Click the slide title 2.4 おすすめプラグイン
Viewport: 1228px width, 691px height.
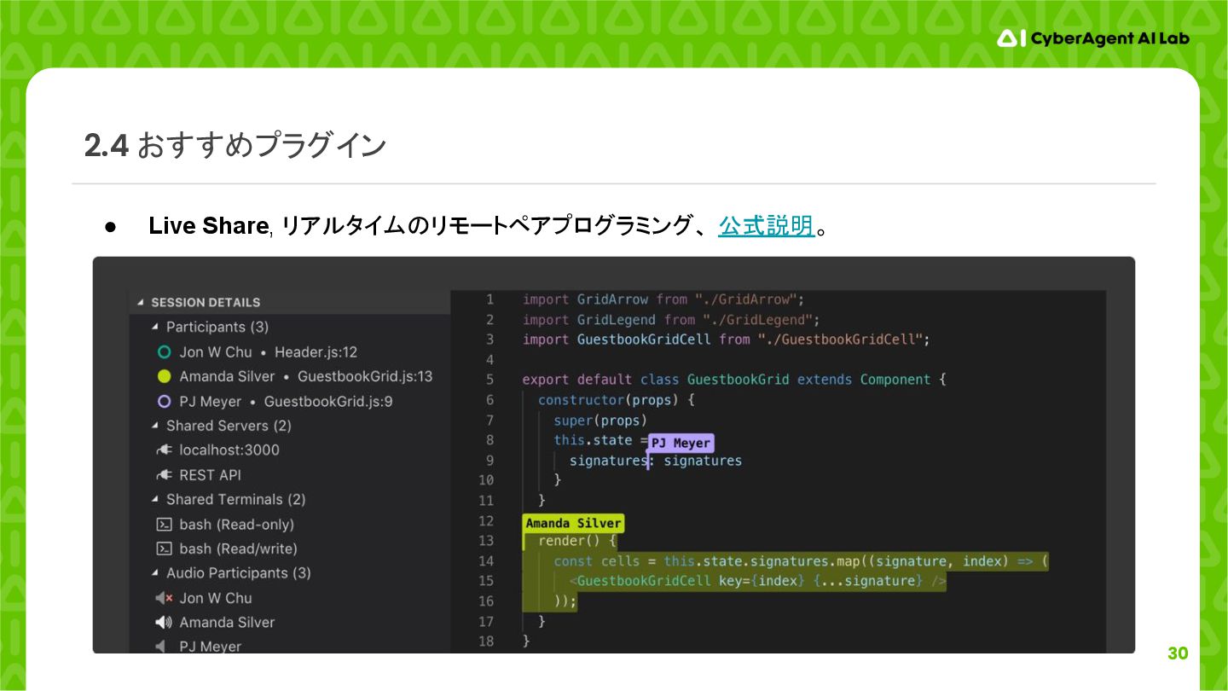[x=235, y=146]
